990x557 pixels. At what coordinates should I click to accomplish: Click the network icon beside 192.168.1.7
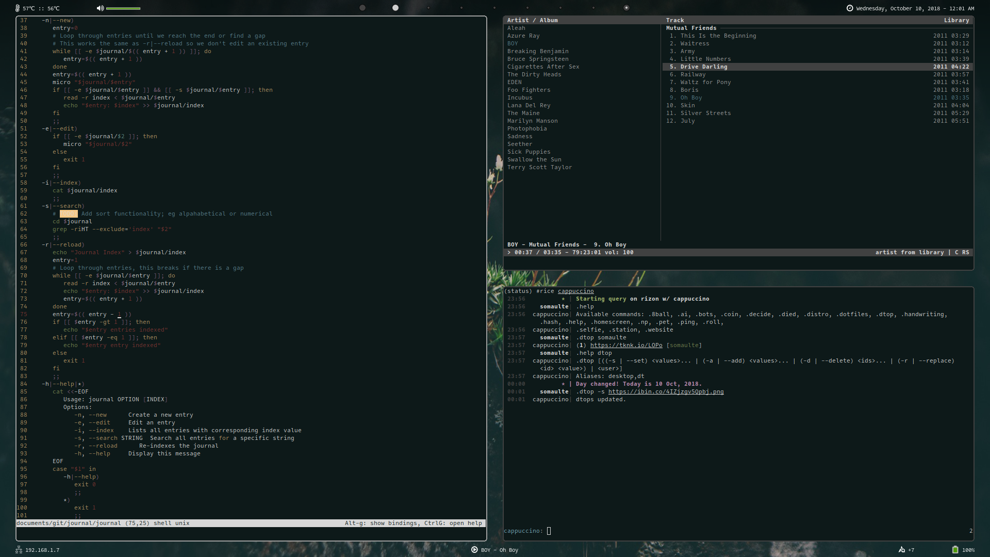[x=19, y=550]
